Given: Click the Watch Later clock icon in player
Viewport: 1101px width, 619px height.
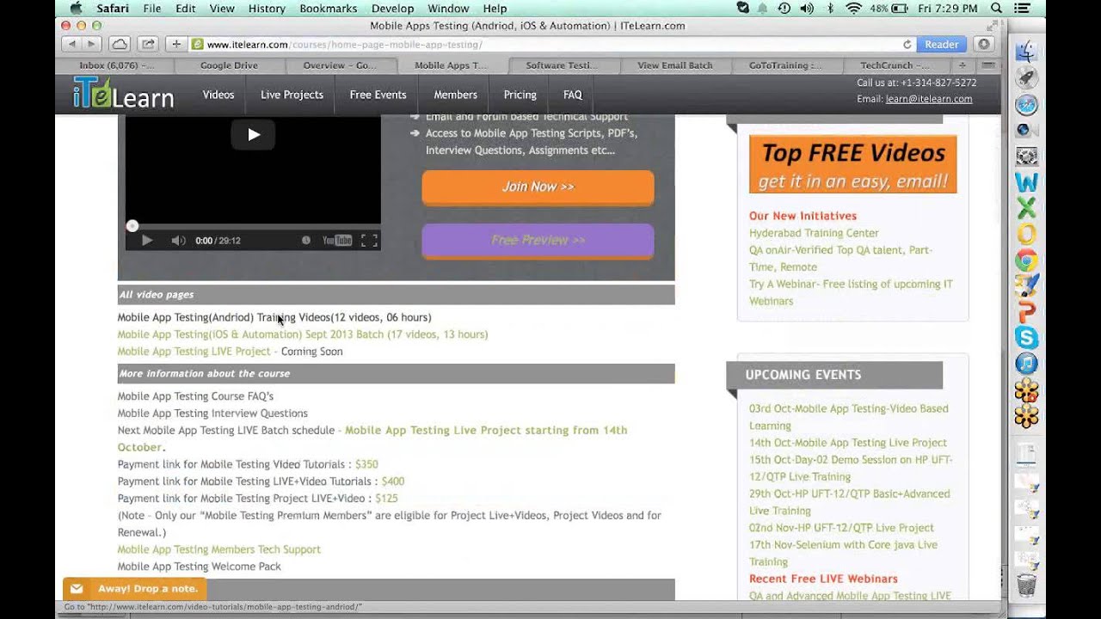Looking at the screenshot, I should pyautogui.click(x=305, y=241).
